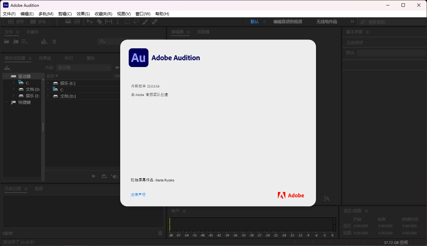The height and width of the screenshot is (246, 427).
Task: Open the search filter dropdown in 文件 panel
Action: pyautogui.click(x=102, y=42)
